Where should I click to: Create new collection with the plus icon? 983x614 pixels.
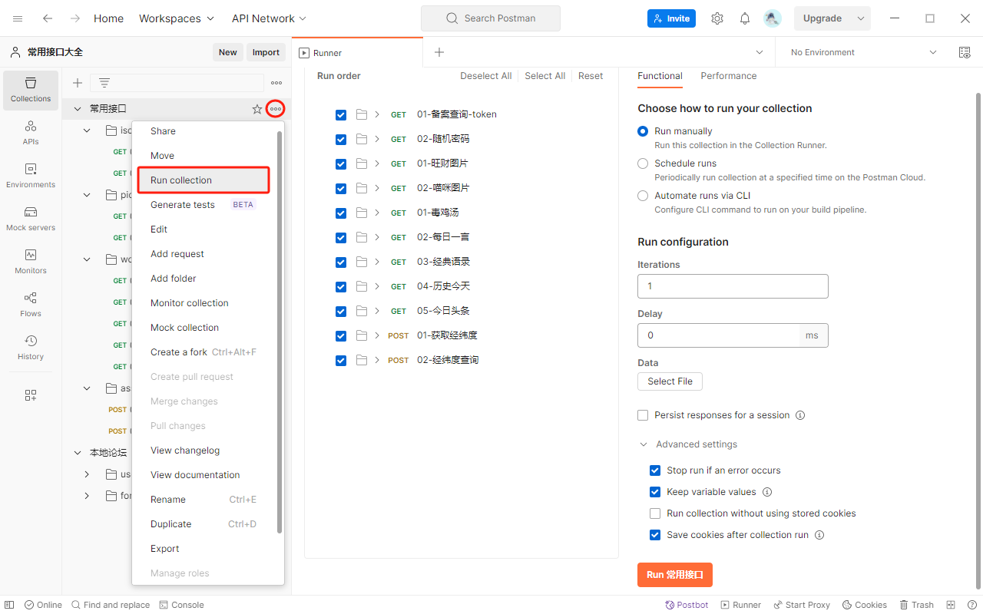[78, 83]
